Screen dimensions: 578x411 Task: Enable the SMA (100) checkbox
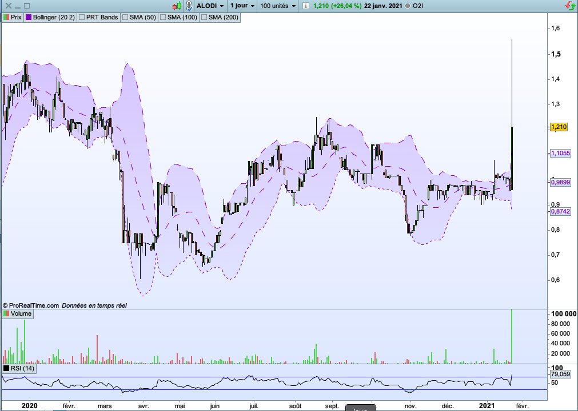pos(163,17)
